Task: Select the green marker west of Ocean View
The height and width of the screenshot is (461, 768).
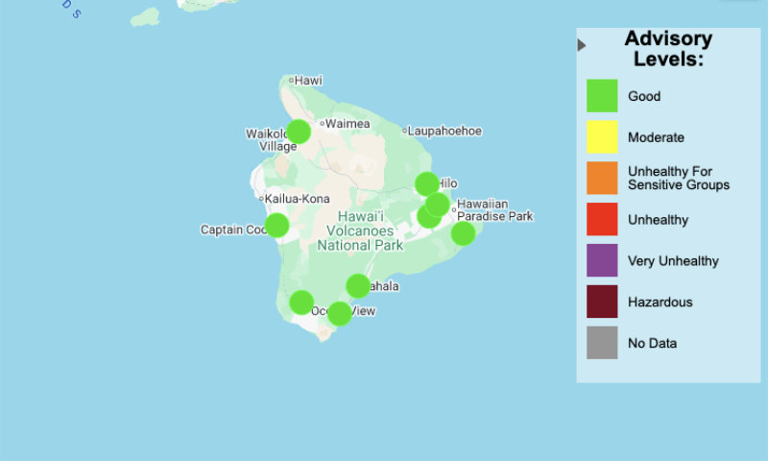Action: [301, 303]
